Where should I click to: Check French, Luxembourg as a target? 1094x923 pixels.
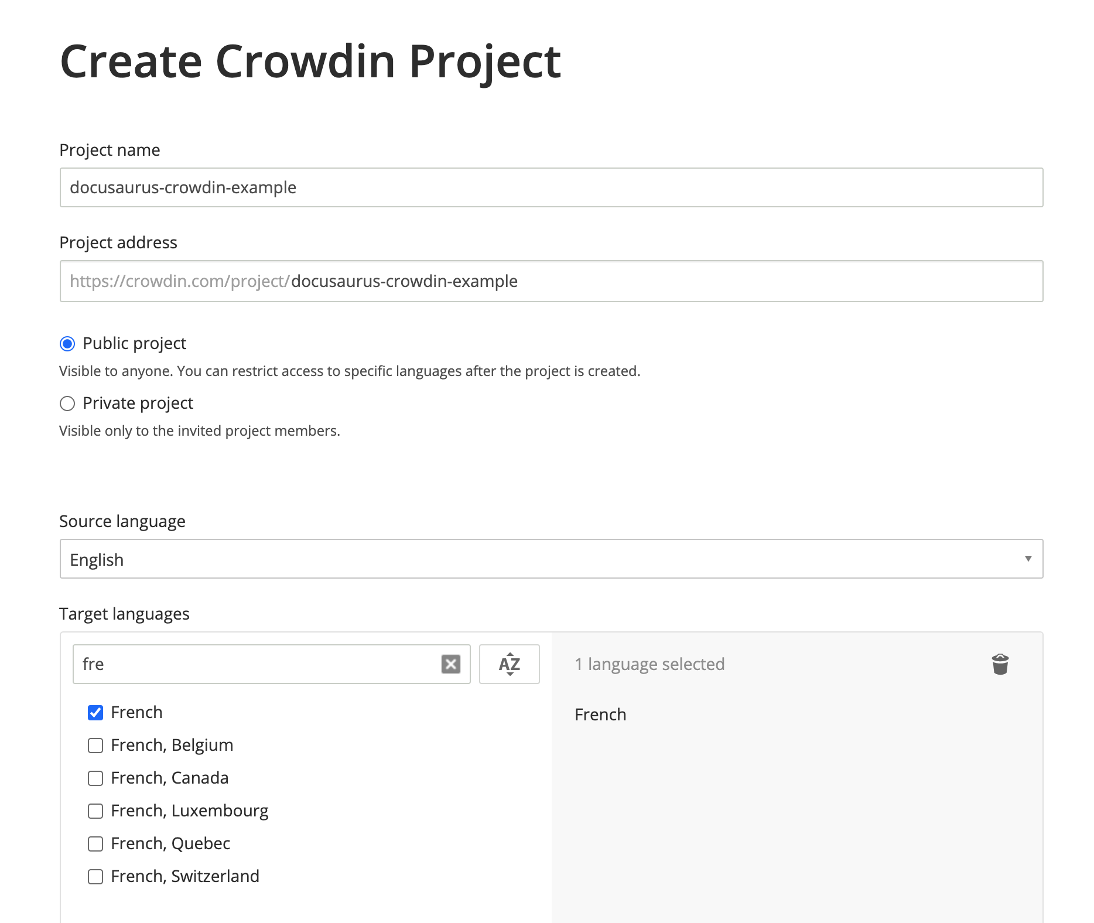pos(95,811)
